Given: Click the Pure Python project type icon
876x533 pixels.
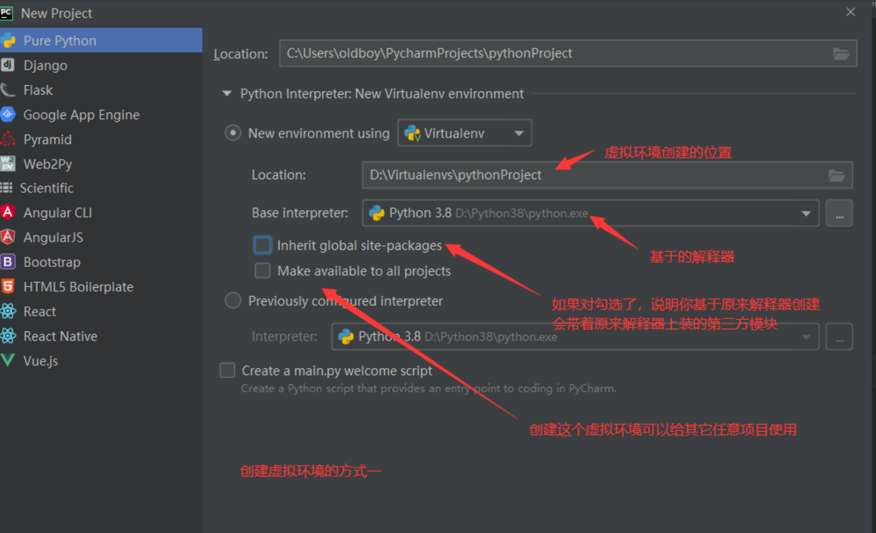Looking at the screenshot, I should click(8, 41).
